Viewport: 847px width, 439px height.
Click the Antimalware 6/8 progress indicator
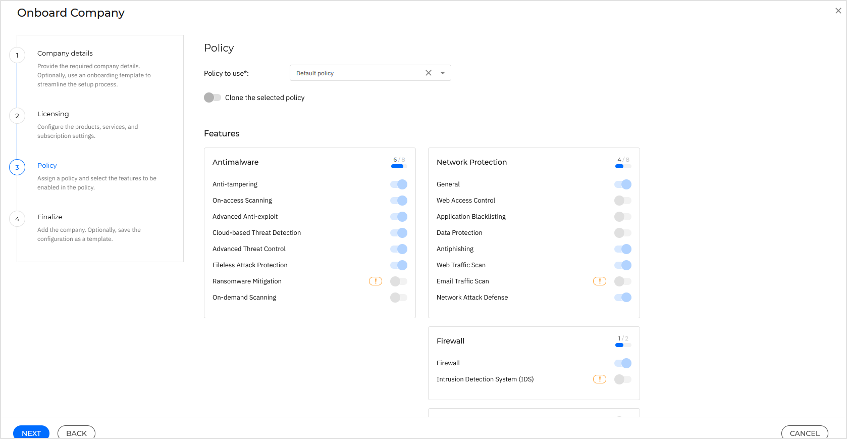(x=399, y=162)
